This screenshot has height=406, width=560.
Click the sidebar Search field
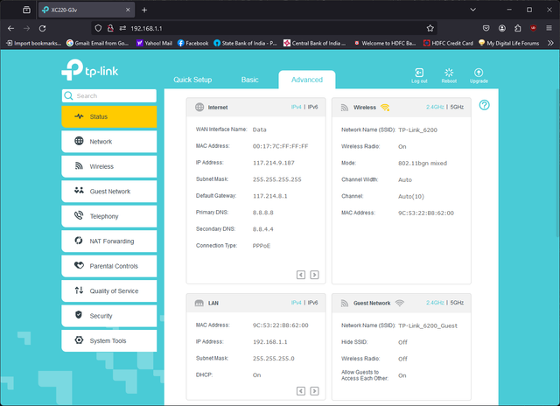point(114,95)
